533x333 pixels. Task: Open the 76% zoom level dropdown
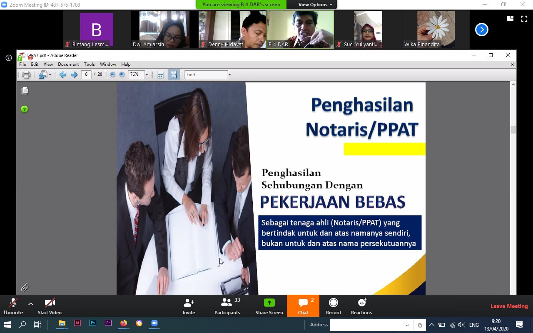(147, 75)
